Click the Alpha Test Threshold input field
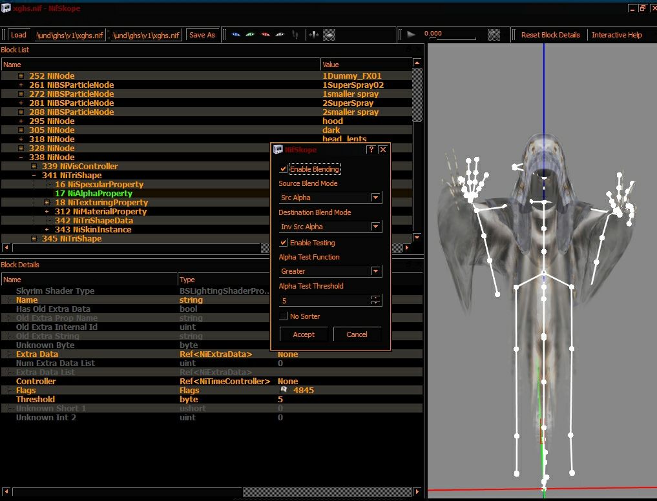 pos(325,300)
